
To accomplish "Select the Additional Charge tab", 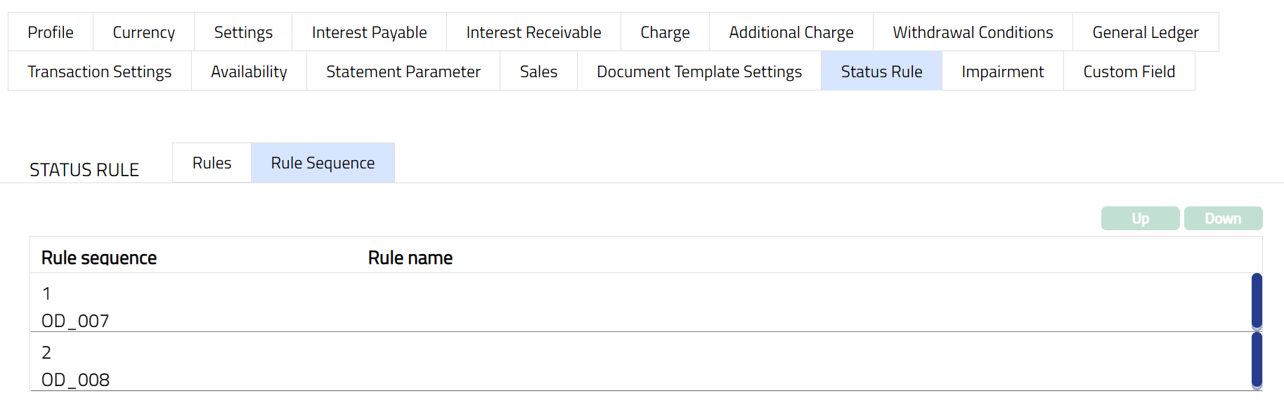I will (791, 32).
